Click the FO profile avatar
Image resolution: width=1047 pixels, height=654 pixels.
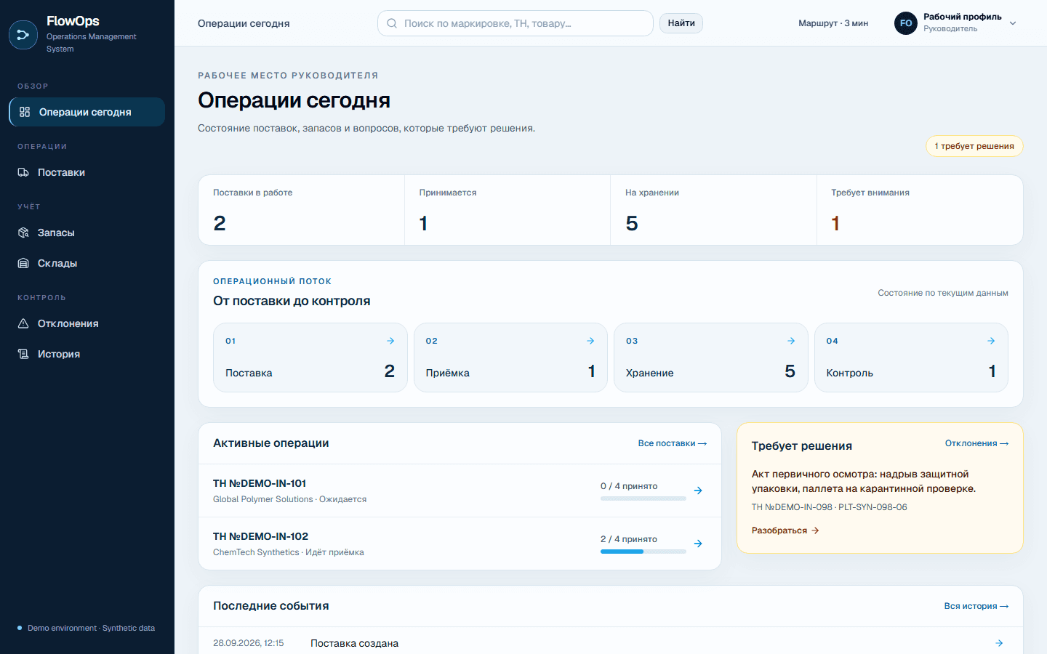point(906,23)
